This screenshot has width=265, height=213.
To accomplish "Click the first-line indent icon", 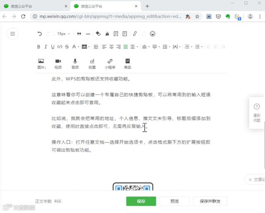I will click(x=96, y=47).
